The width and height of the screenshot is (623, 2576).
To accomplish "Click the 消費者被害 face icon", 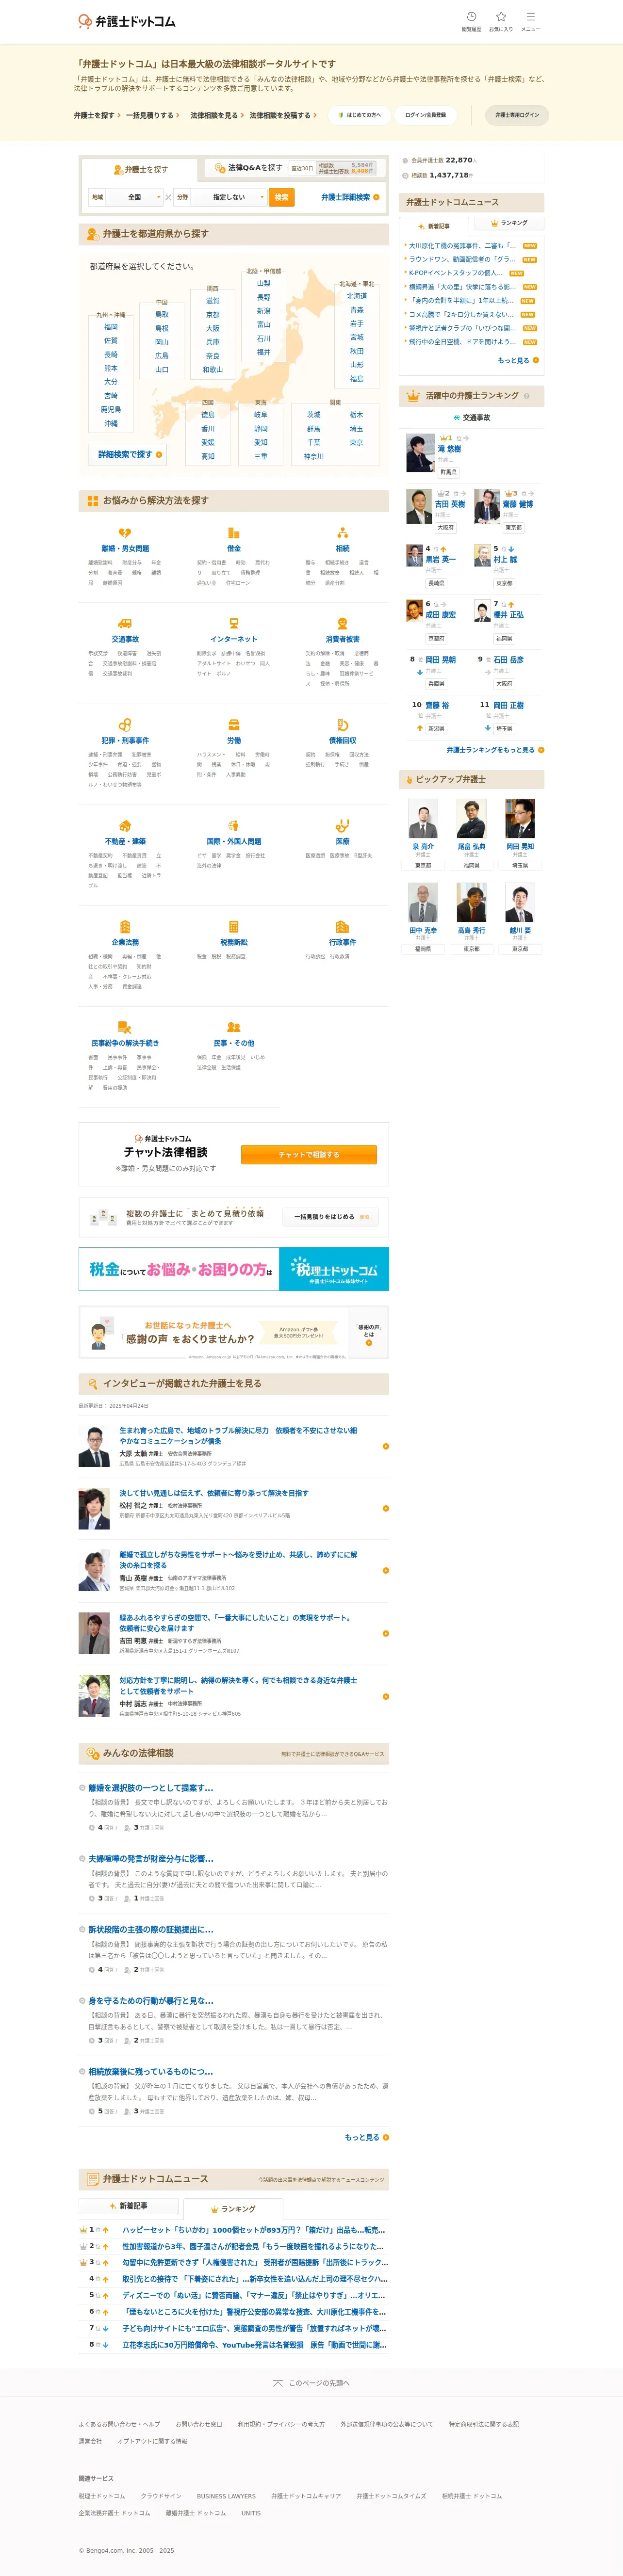I will coord(342,623).
